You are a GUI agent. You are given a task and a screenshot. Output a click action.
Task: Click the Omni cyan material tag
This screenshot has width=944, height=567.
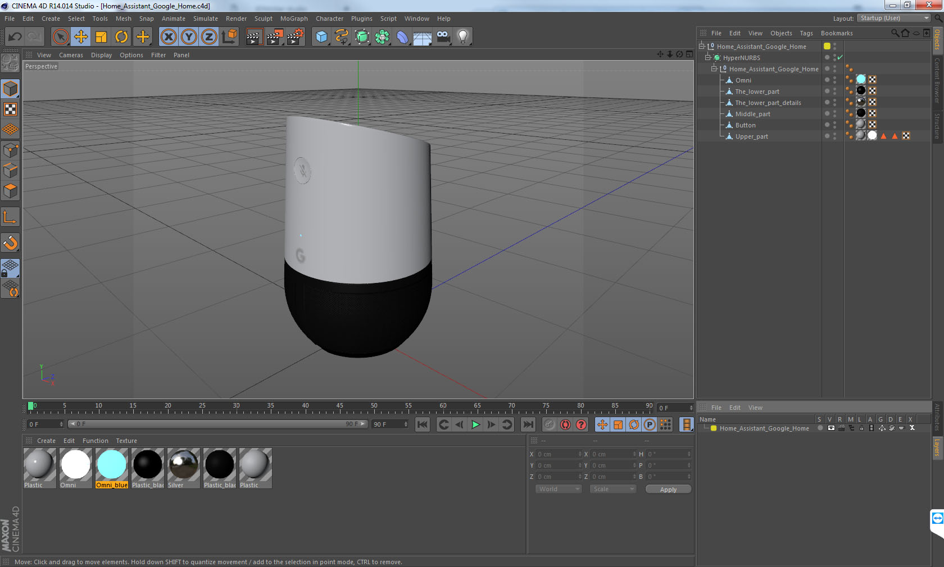[x=861, y=80]
